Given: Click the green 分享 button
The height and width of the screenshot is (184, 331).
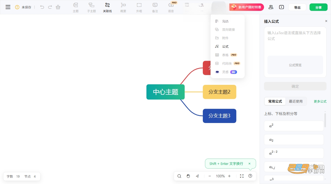Looking at the screenshot, I should coord(319,7).
